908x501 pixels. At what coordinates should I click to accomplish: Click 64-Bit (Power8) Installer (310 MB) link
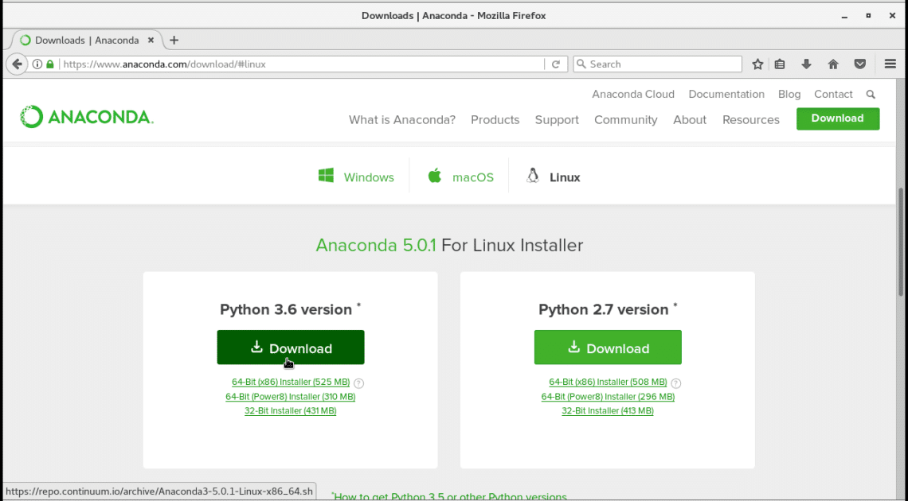tap(290, 396)
